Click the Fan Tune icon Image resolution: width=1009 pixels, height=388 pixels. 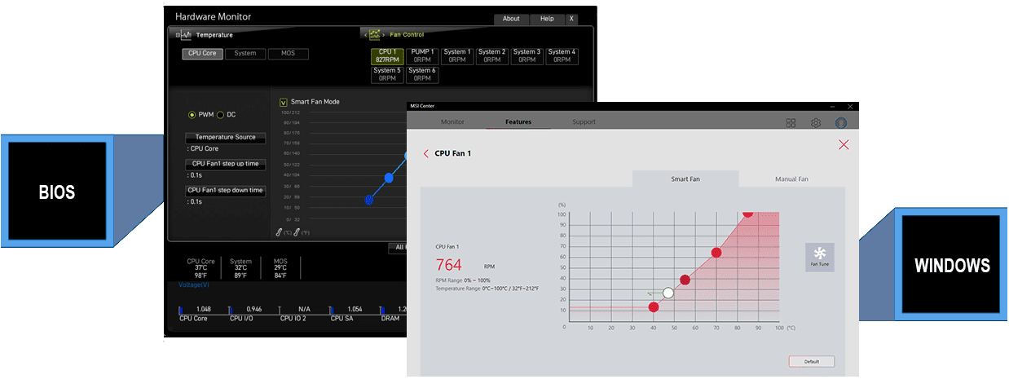[x=819, y=255]
